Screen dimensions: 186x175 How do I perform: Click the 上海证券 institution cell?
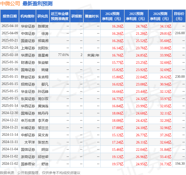coord(28,48)
